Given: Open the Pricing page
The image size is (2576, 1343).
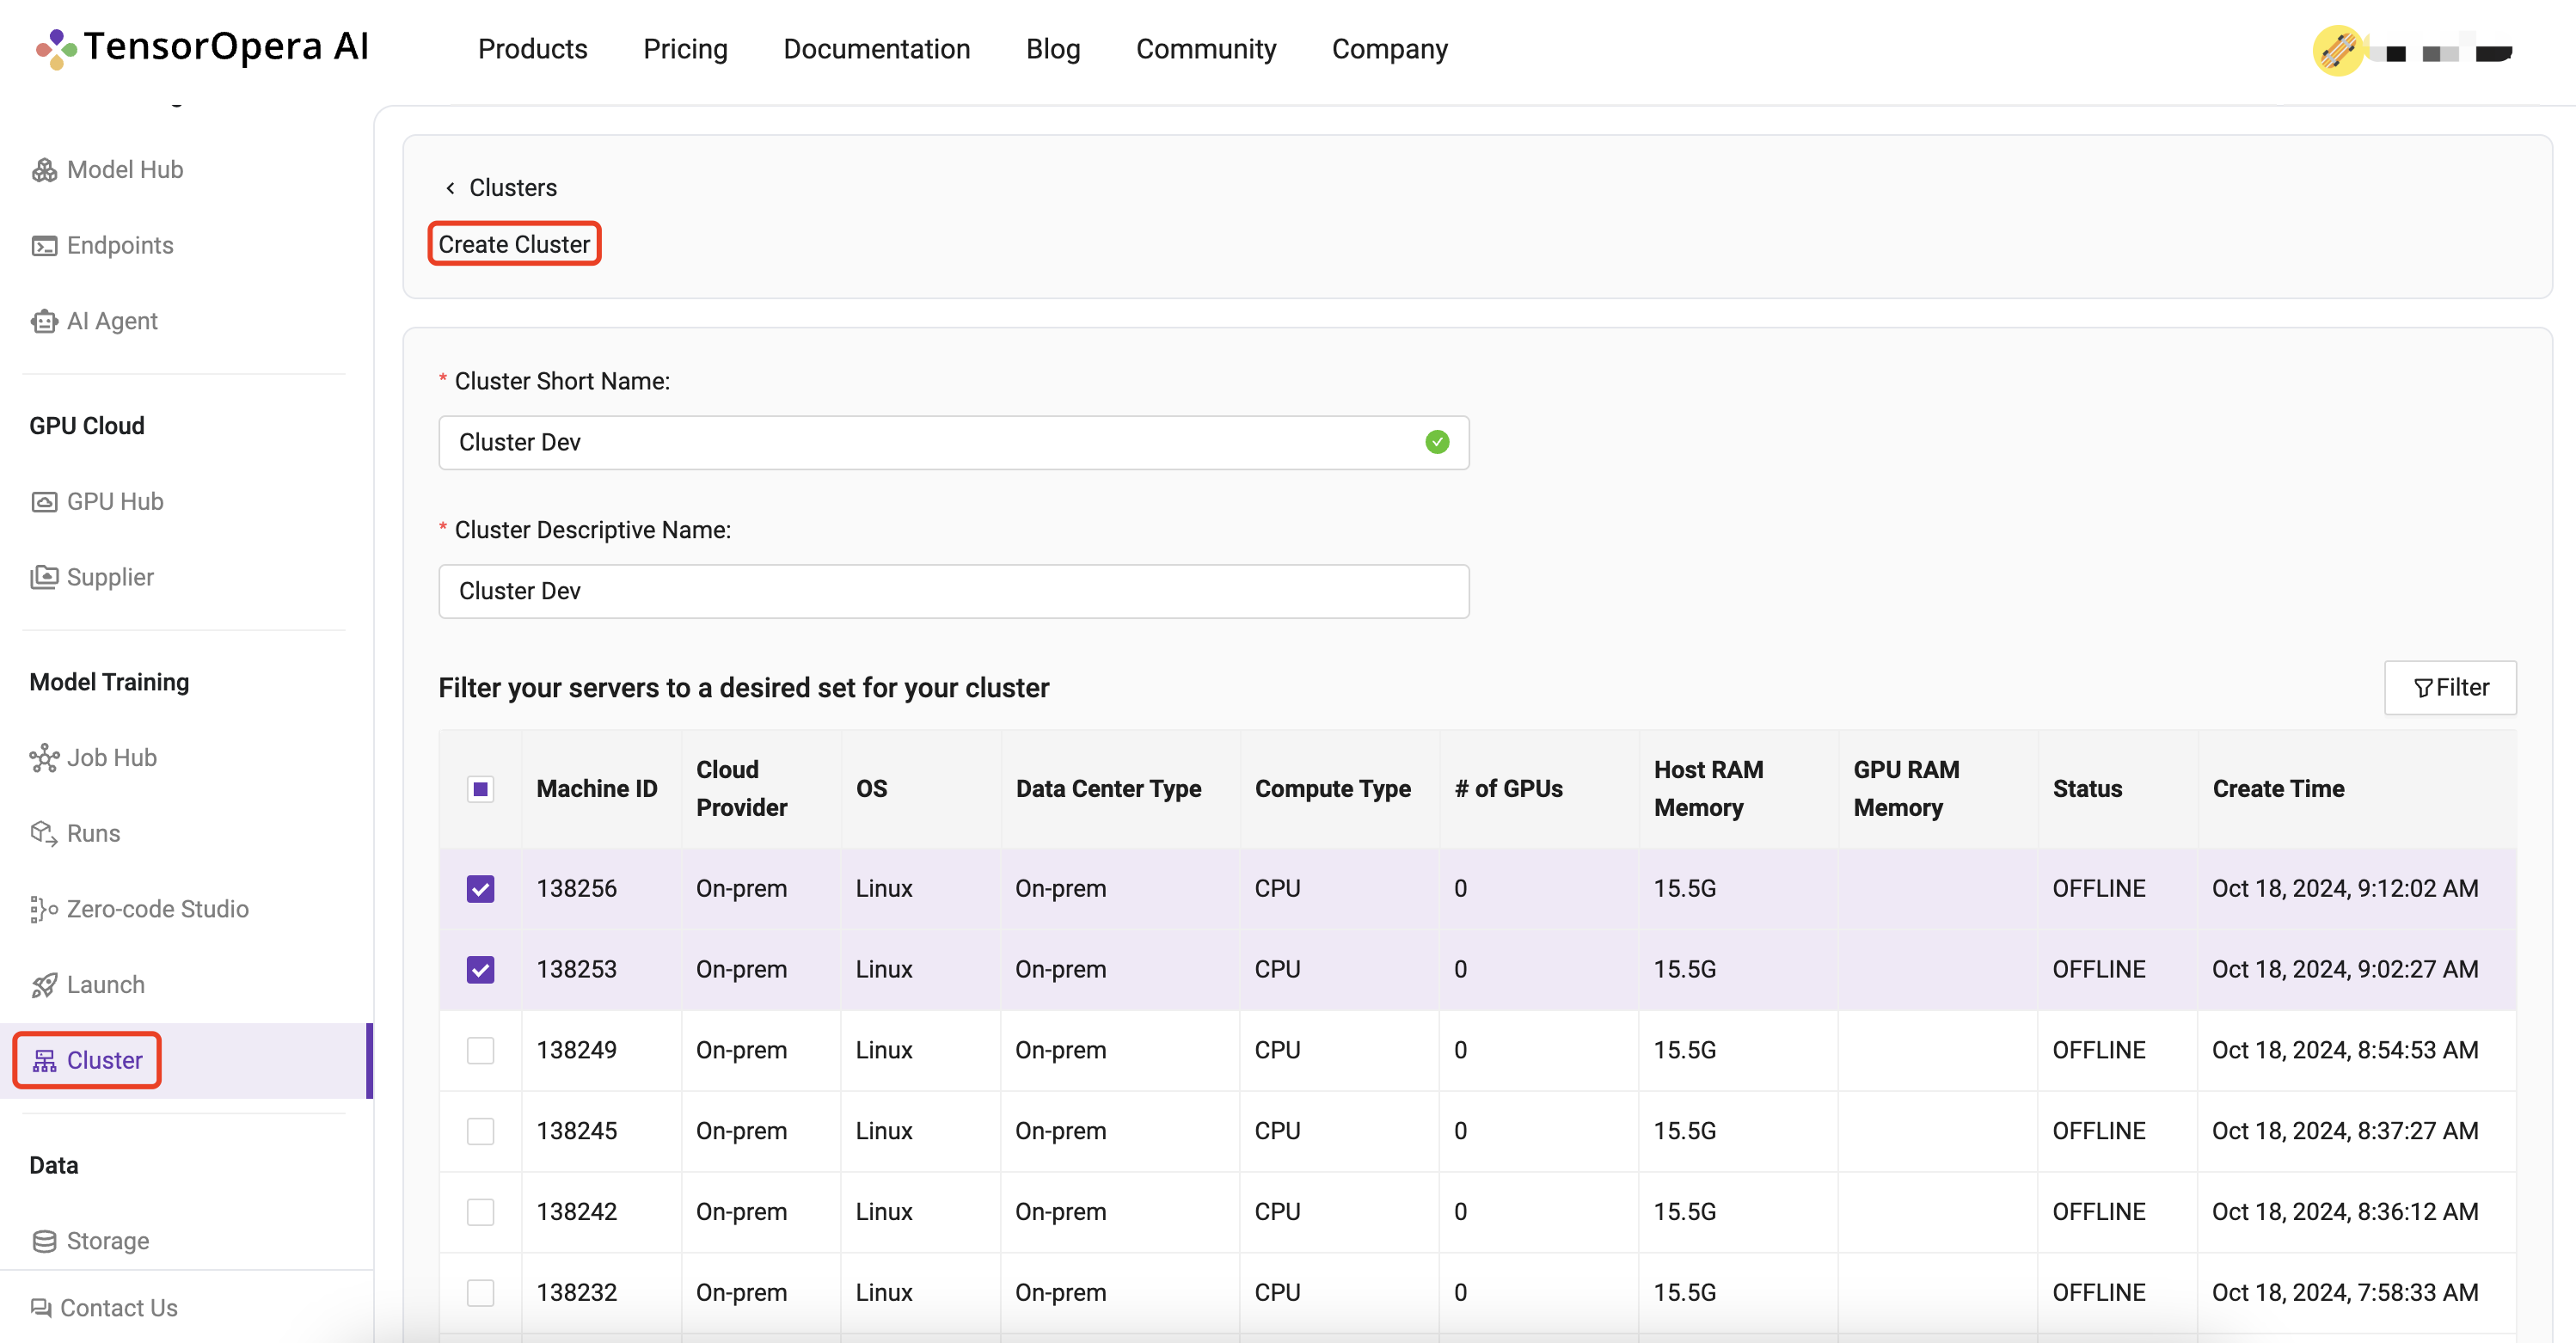Looking at the screenshot, I should (685, 49).
